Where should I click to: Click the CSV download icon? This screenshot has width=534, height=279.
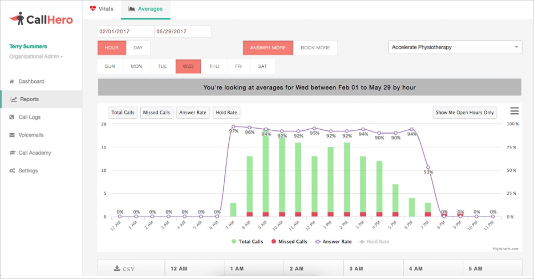117,268
